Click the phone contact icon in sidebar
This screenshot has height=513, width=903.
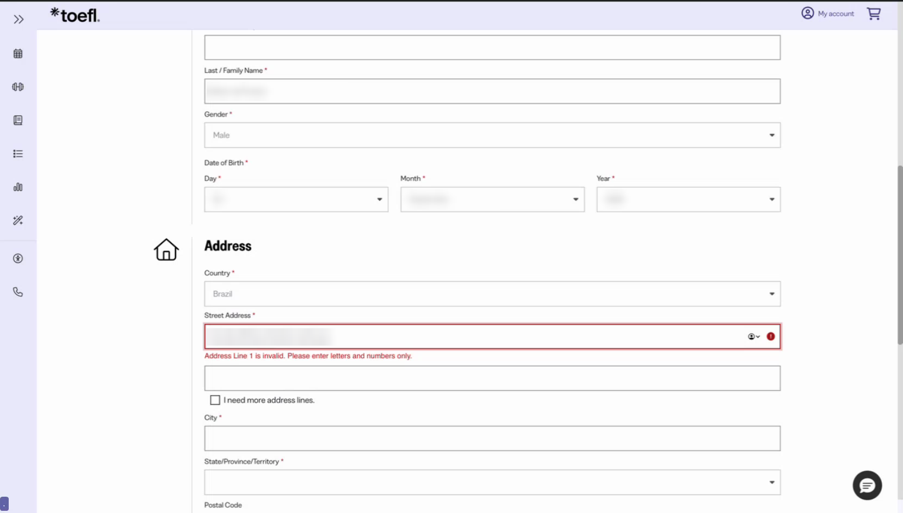coord(18,292)
